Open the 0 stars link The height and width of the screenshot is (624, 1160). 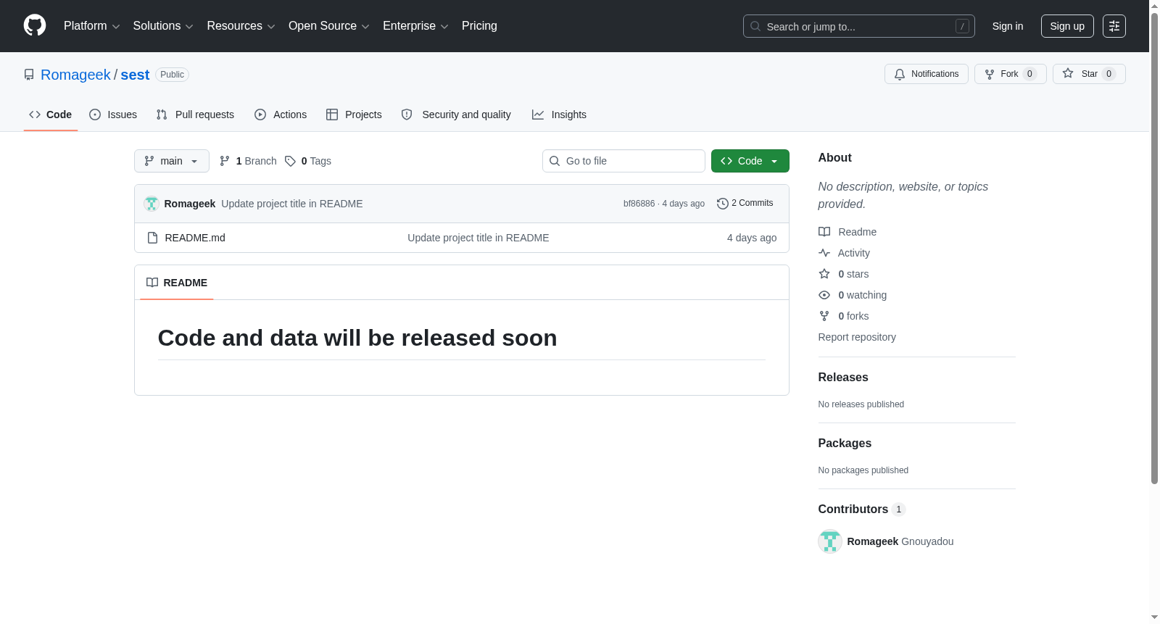(x=844, y=274)
